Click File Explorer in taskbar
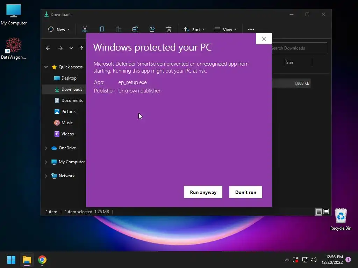This screenshot has width=358, height=268. [x=27, y=260]
